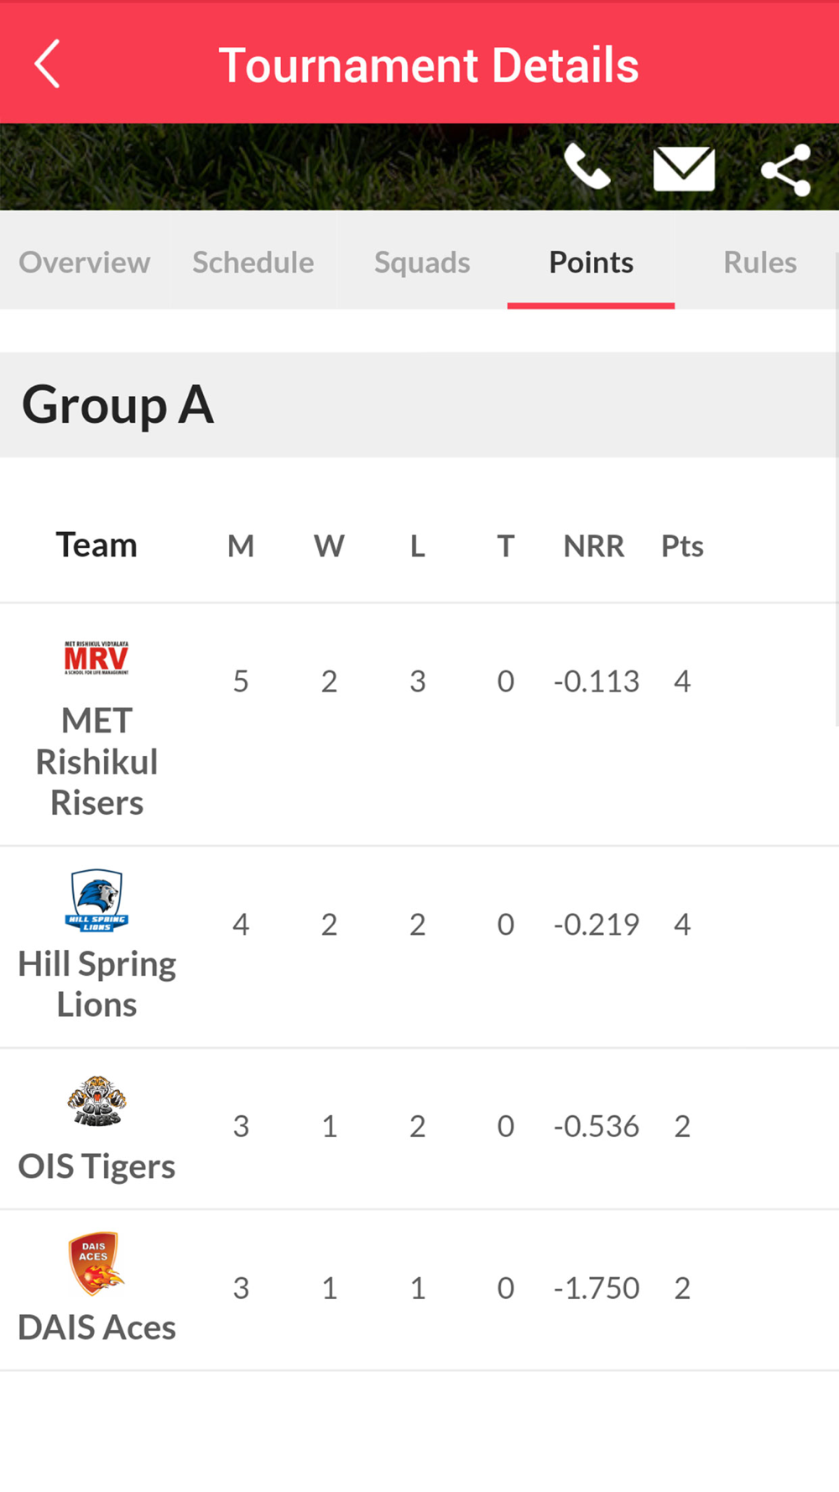Tap the phone call icon
The height and width of the screenshot is (1492, 839).
click(x=586, y=167)
